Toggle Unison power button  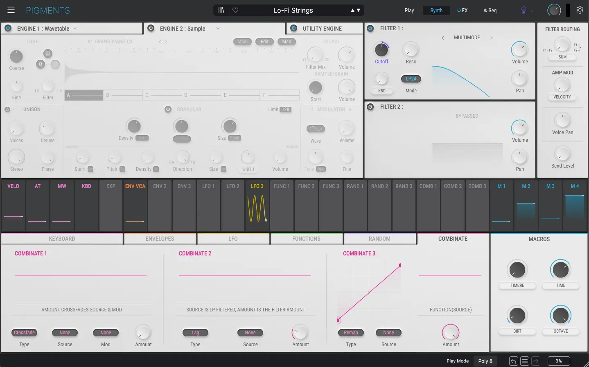tap(7, 110)
